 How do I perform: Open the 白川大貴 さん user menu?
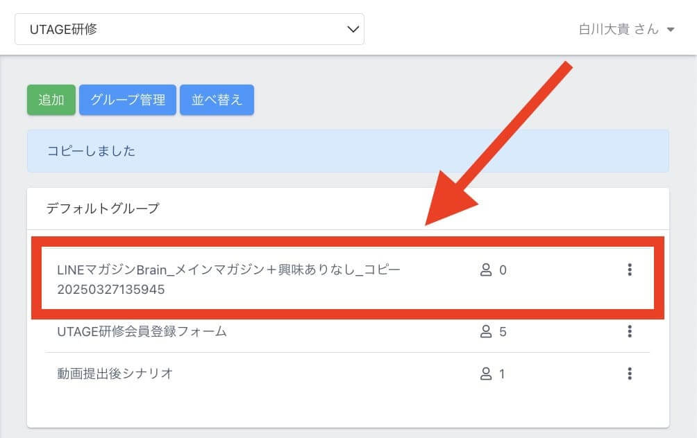626,29
